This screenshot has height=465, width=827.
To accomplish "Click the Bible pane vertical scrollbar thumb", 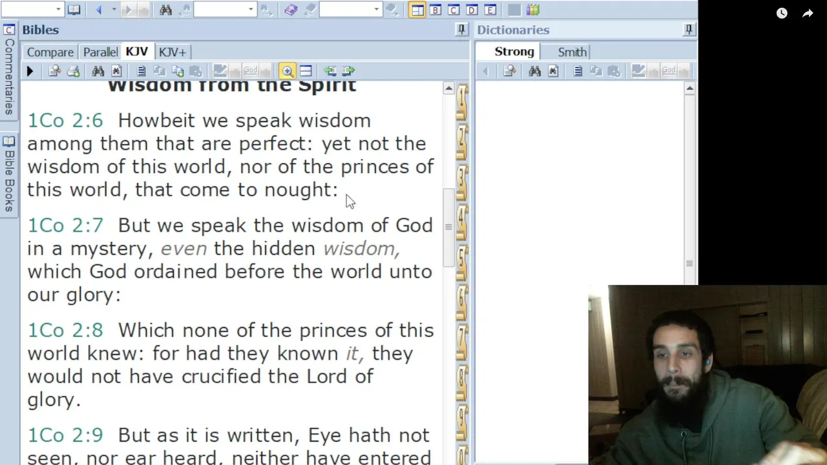I will (448, 227).
